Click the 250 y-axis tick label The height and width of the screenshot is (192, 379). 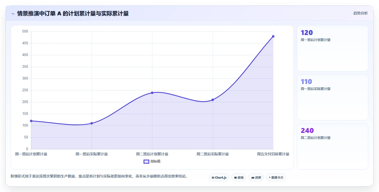coord(25,90)
